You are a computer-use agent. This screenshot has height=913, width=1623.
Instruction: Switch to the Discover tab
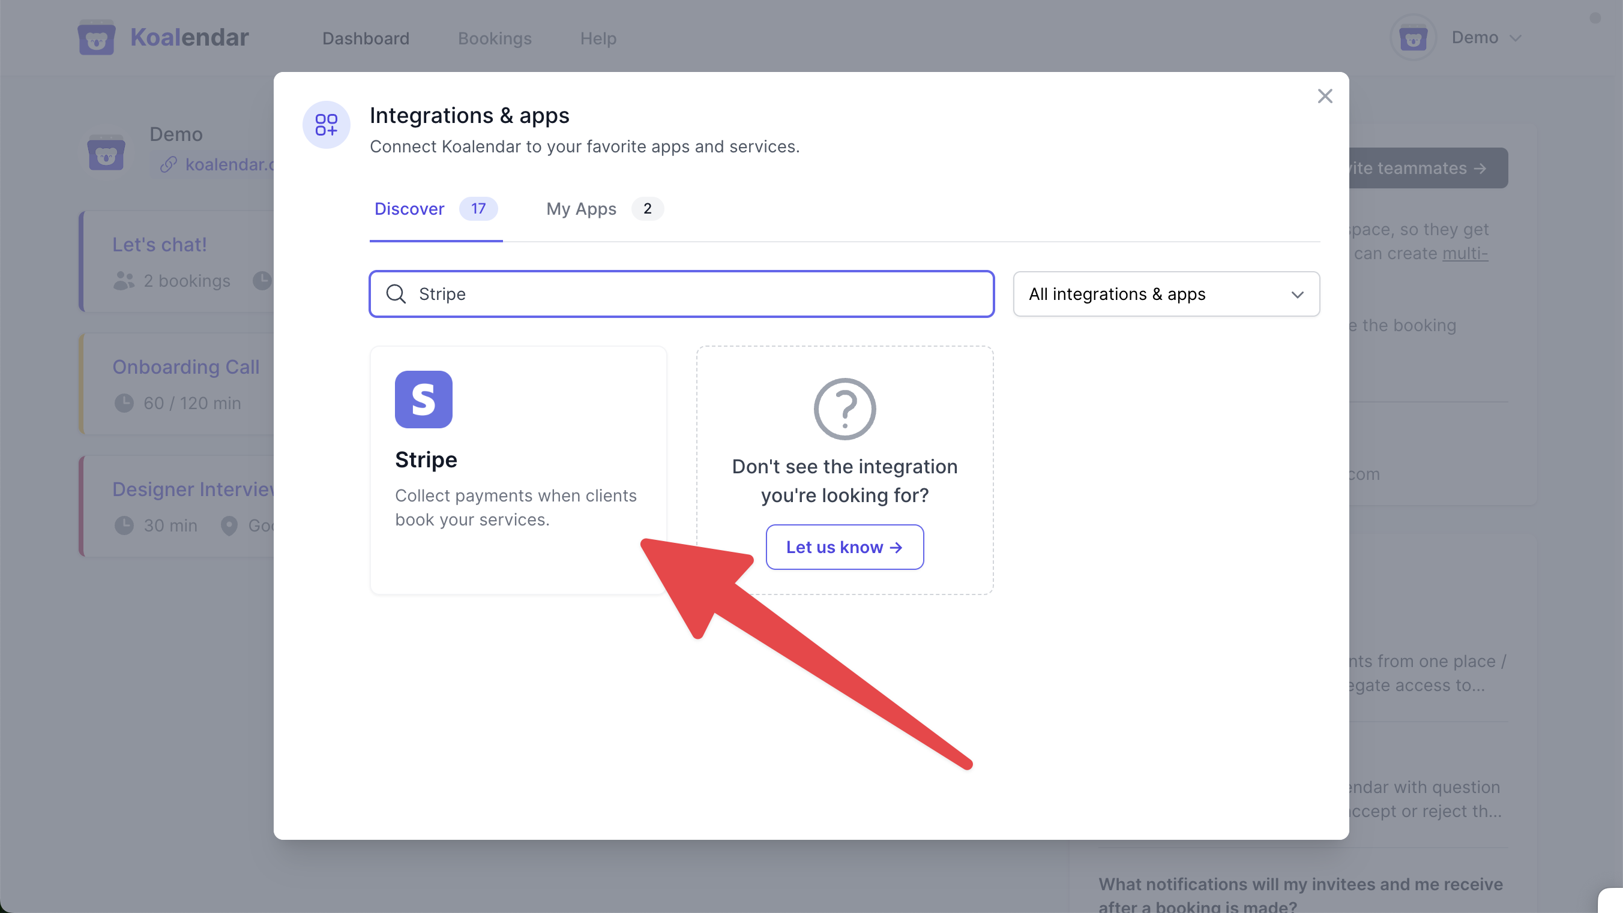pos(436,209)
